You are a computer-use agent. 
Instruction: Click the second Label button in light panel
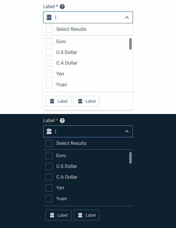pyautogui.click(x=87, y=101)
